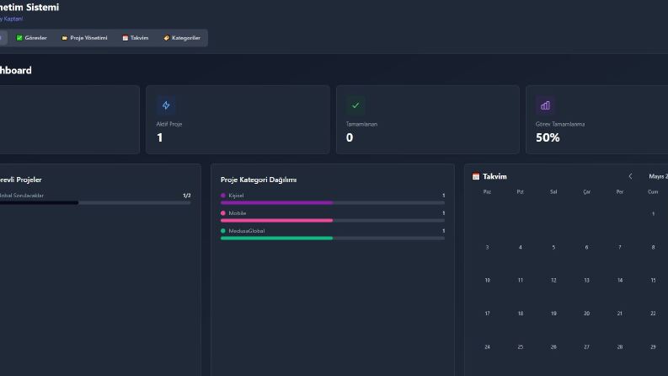Select day 4 in calendar

[521, 247]
